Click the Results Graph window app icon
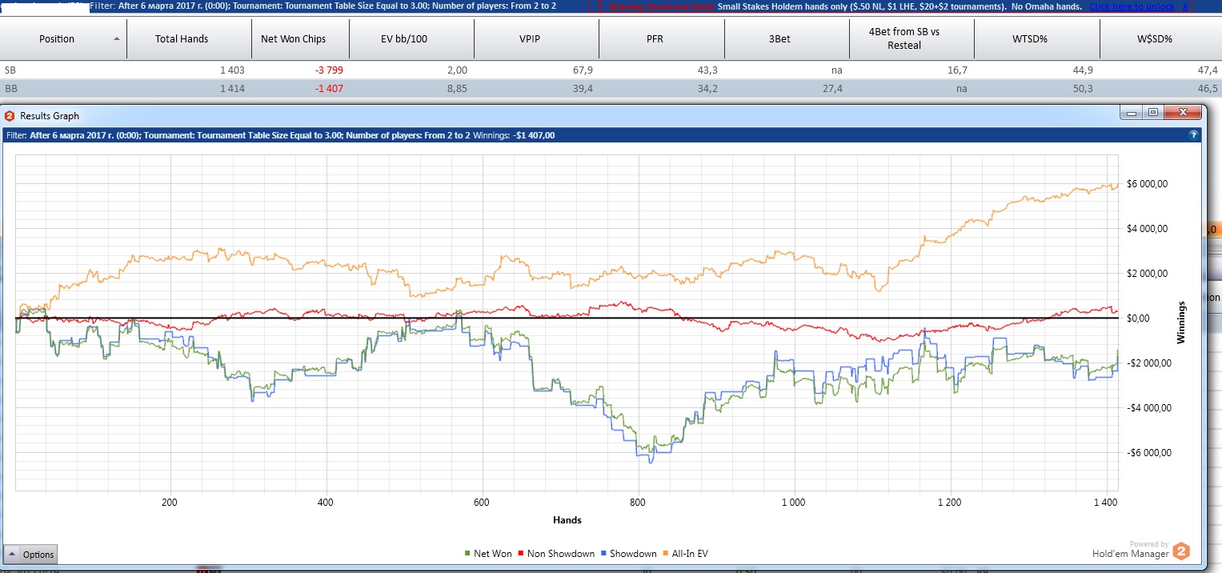 coord(10,116)
